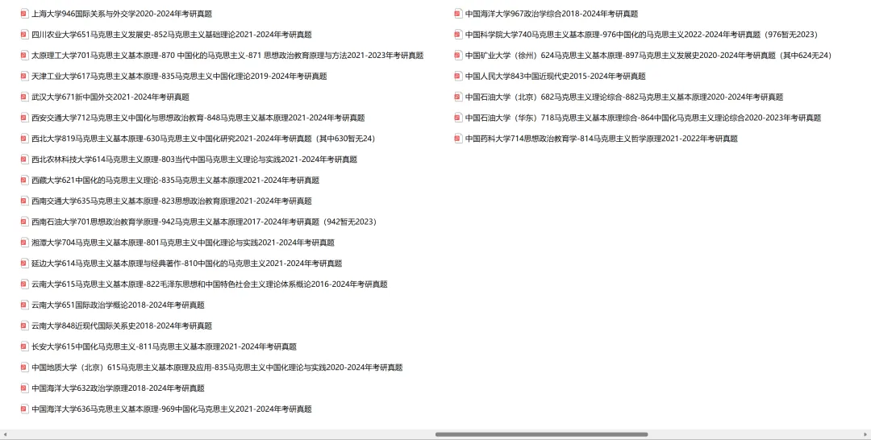
Task: Select file 中国矿业大学（徐州）624马克思主义基本原理 name
Action: point(648,55)
